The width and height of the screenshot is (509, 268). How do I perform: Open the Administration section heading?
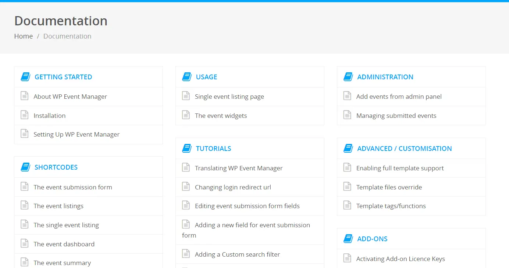(x=385, y=77)
